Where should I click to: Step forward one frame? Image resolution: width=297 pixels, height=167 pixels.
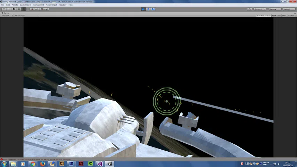(x=153, y=9)
